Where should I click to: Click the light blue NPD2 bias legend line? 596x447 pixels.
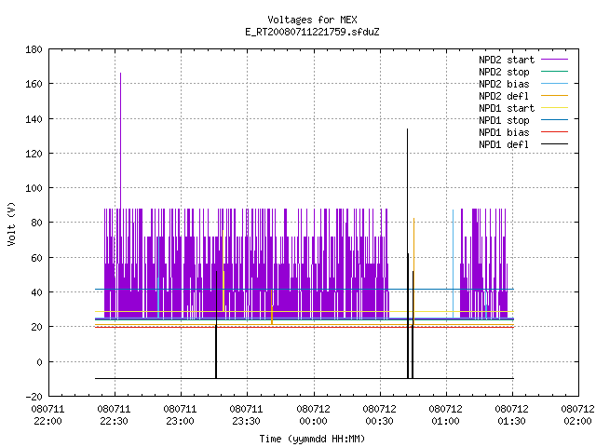tap(554, 84)
